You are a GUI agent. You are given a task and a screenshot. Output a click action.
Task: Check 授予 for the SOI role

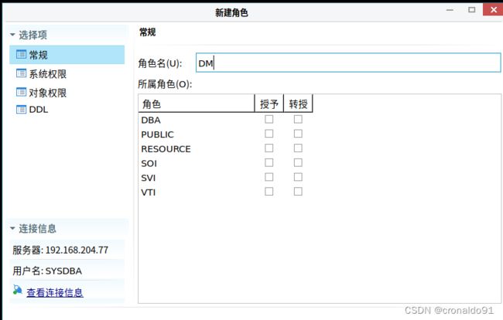click(x=269, y=163)
